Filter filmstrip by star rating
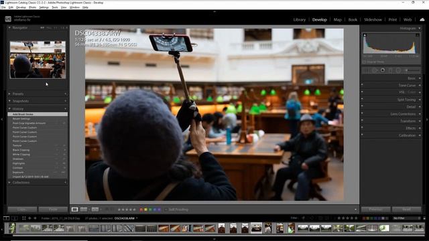 click(347, 218)
